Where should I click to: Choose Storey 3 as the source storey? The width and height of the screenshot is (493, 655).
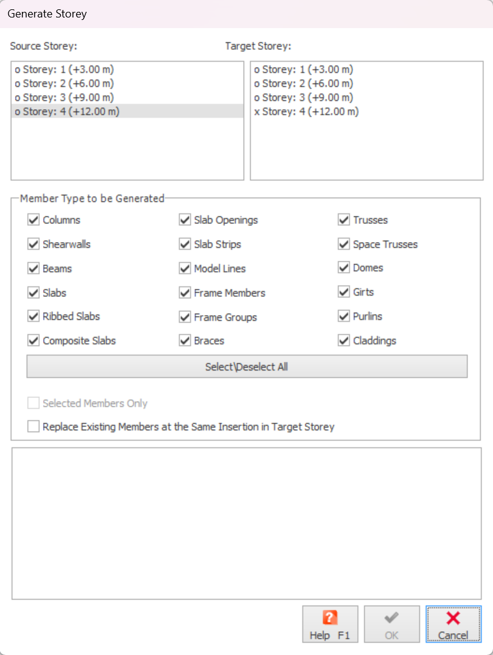pos(64,97)
